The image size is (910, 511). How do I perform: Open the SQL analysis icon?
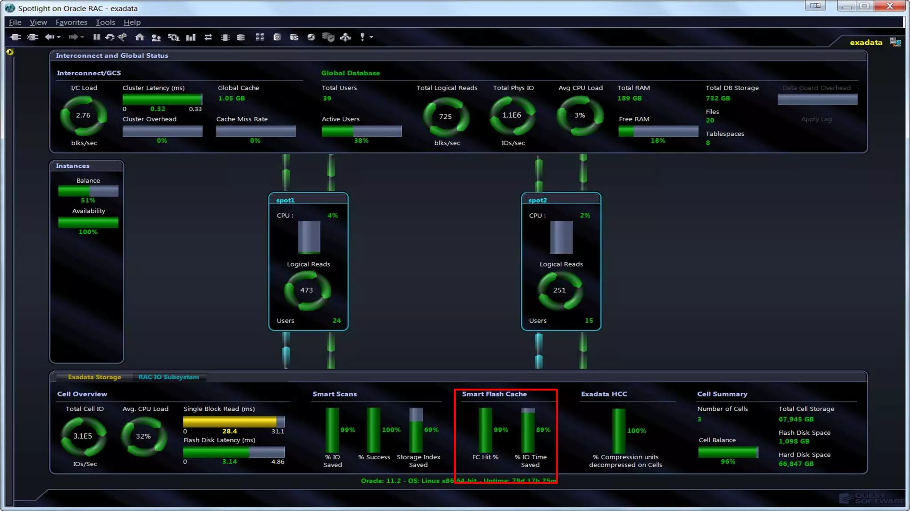(x=173, y=38)
